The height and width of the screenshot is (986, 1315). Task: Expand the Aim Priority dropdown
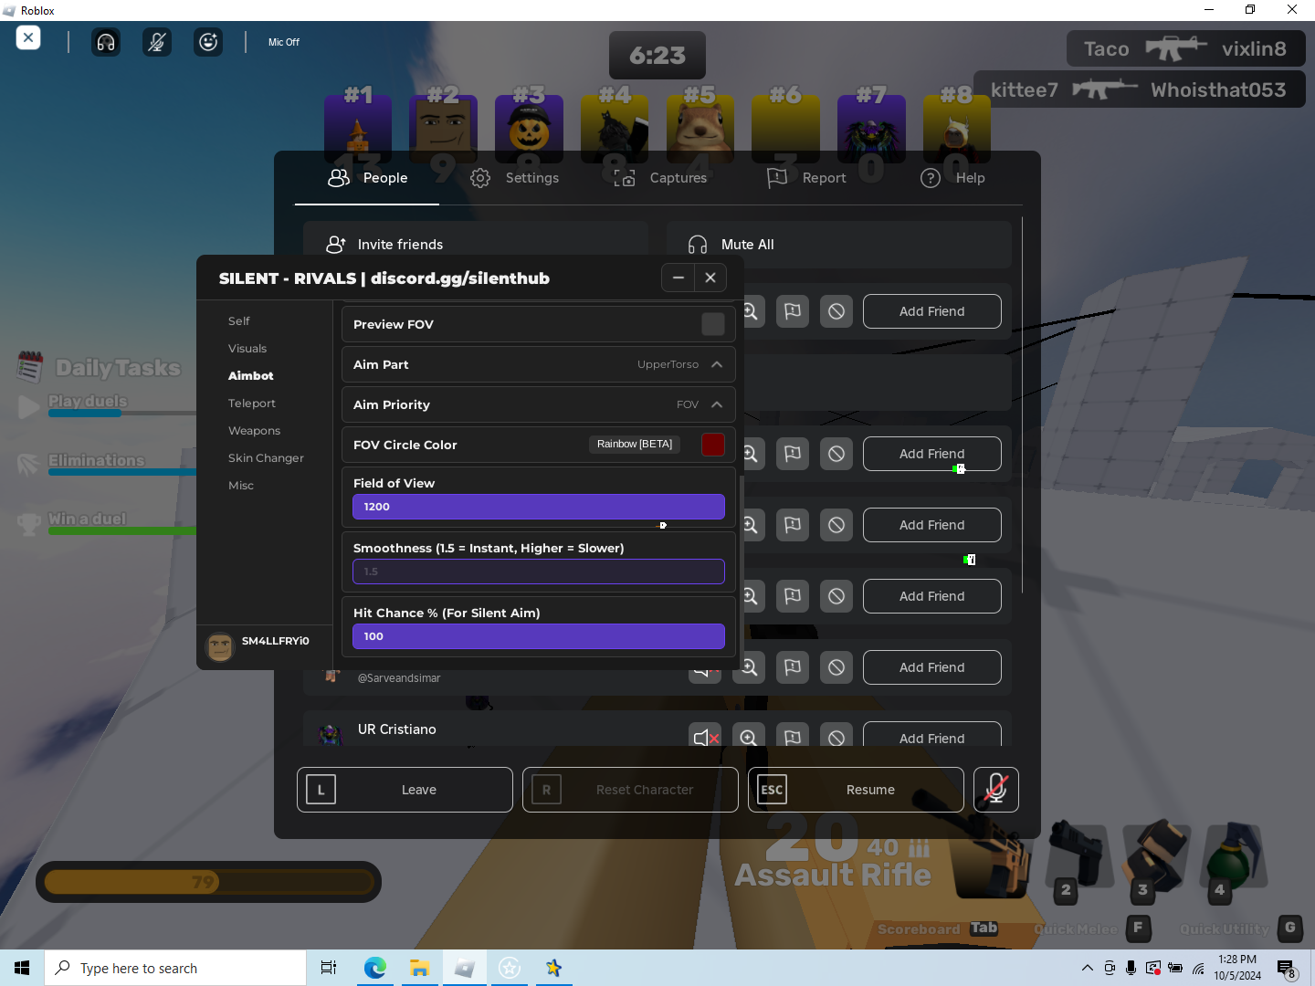click(539, 404)
